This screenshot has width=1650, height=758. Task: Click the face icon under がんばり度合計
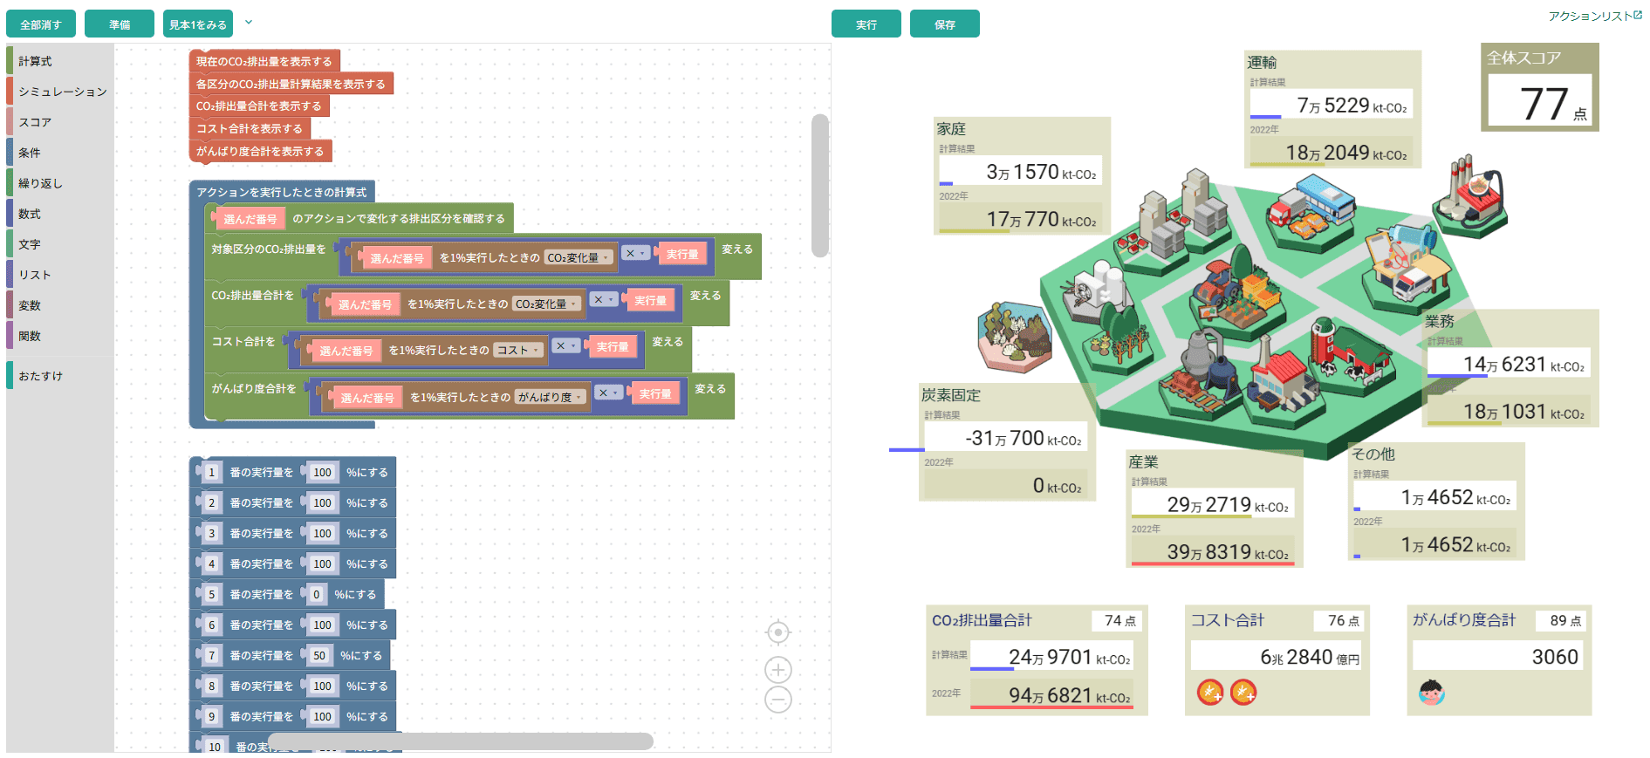[x=1431, y=693]
